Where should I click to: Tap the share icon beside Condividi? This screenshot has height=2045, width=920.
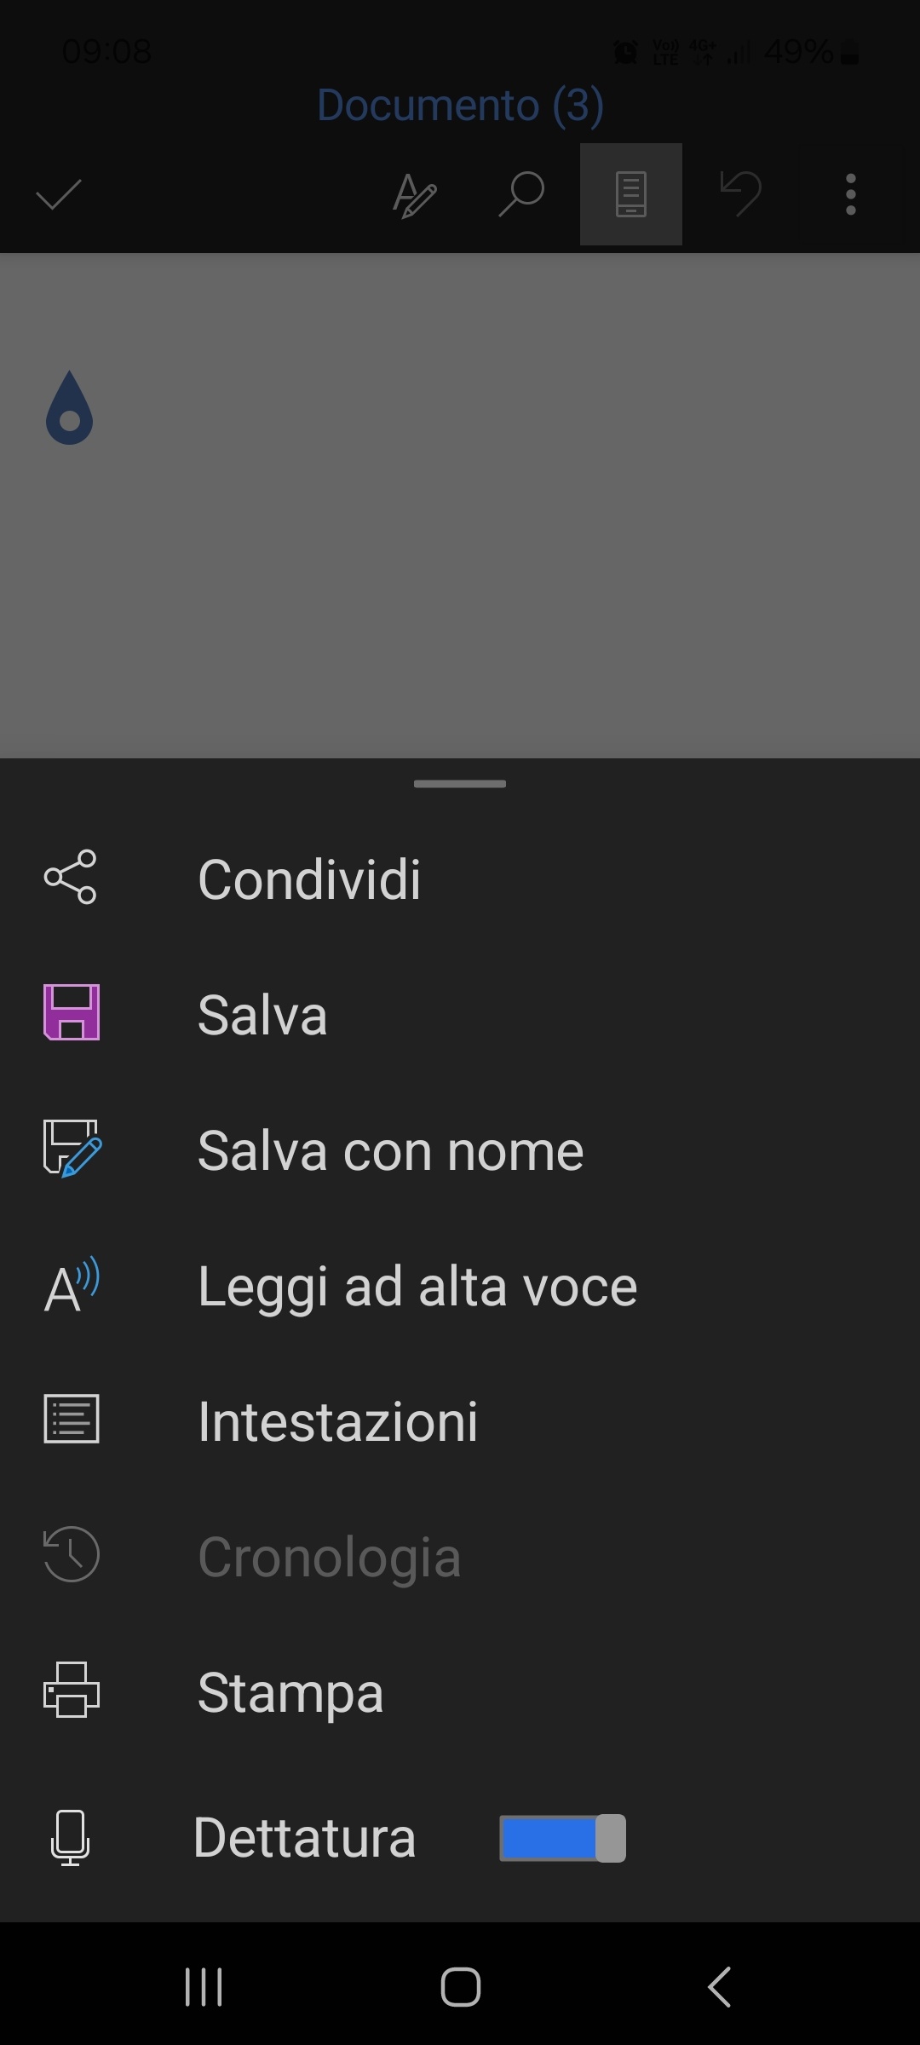point(71,877)
